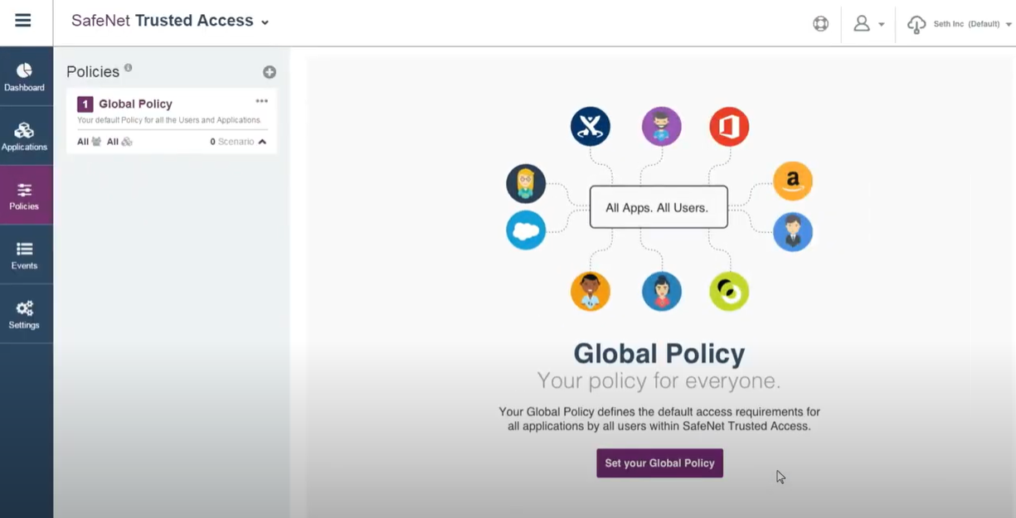
Task: Click the purple number 1 badge on Global Policy
Action: tap(85, 104)
